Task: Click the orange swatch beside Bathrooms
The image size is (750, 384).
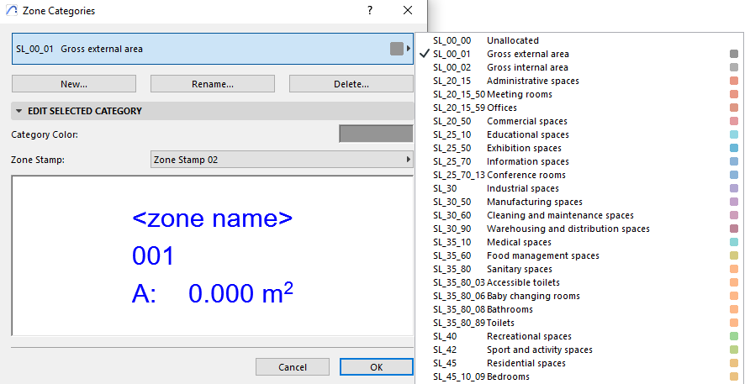Action: tap(734, 309)
